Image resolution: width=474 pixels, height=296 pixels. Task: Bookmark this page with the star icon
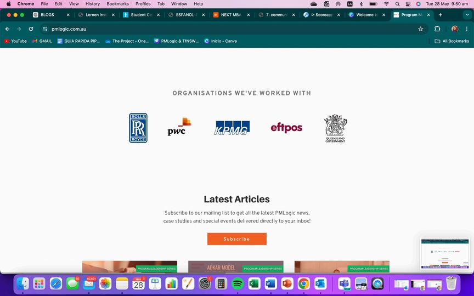coord(420,29)
